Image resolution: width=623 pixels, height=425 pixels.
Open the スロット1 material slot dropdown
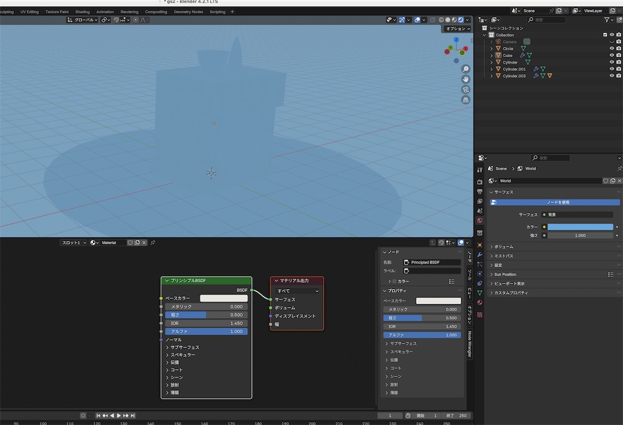(x=74, y=243)
